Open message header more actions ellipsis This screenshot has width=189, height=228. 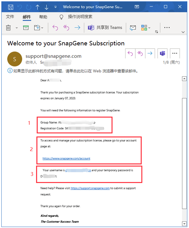[x=175, y=53]
